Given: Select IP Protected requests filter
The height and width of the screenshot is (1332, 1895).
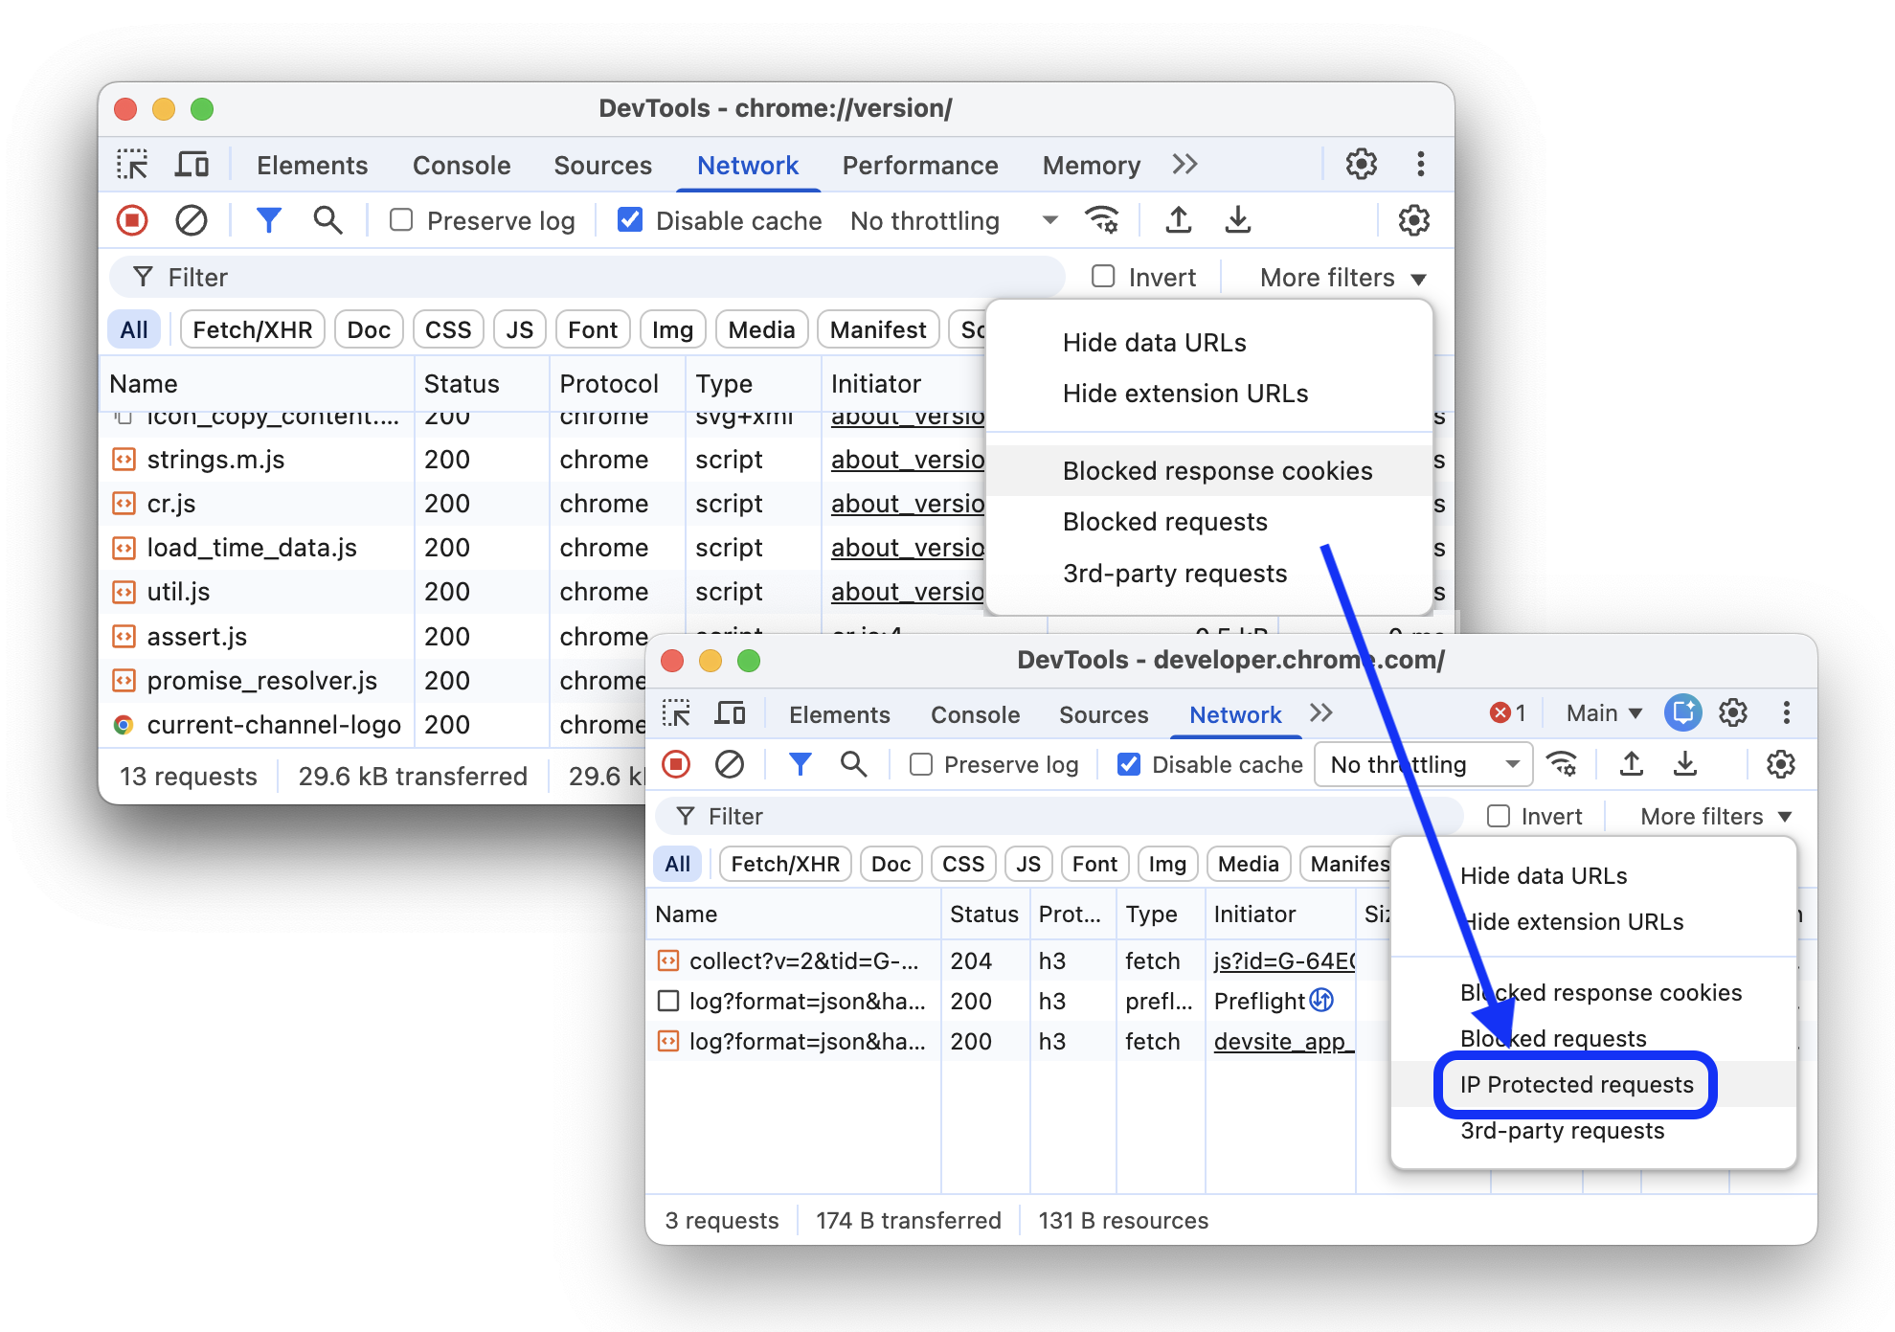Looking at the screenshot, I should click(1574, 1084).
